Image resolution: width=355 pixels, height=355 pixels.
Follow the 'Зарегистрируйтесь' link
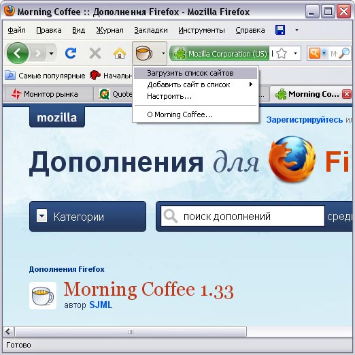pos(305,120)
